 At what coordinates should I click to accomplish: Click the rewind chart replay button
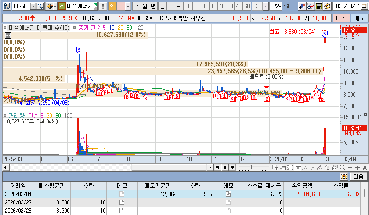pyautogui.click(x=217, y=167)
